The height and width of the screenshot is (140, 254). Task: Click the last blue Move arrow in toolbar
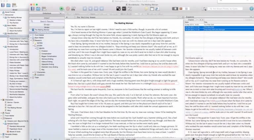(102, 9)
